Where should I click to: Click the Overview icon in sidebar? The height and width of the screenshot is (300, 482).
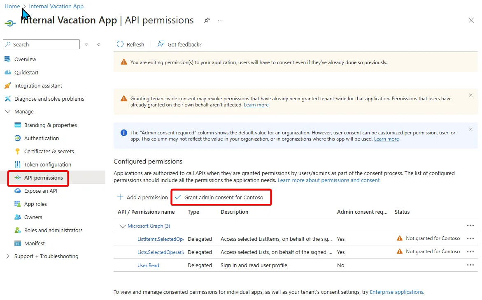(7, 59)
